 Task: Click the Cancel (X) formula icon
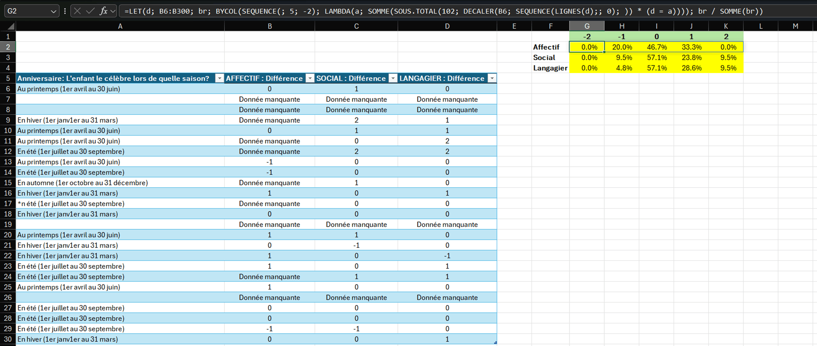coord(77,11)
